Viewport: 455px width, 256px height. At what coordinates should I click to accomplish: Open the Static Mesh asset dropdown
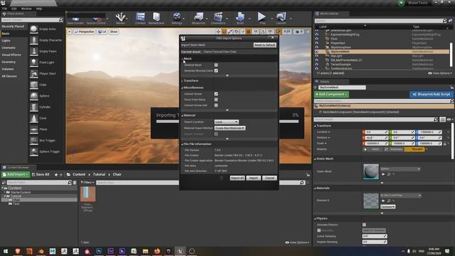400,169
